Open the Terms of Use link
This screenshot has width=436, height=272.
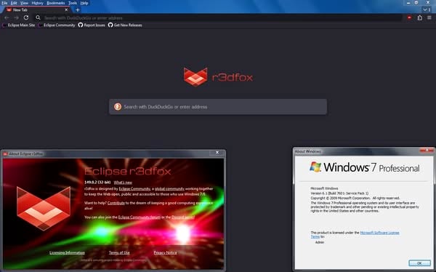(119, 252)
